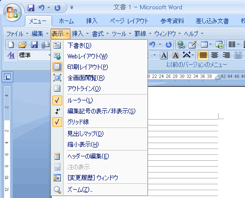The width and height of the screenshot is (245, 198).
Task: Click the open folder icon
Action: pyautogui.click(x=23, y=45)
